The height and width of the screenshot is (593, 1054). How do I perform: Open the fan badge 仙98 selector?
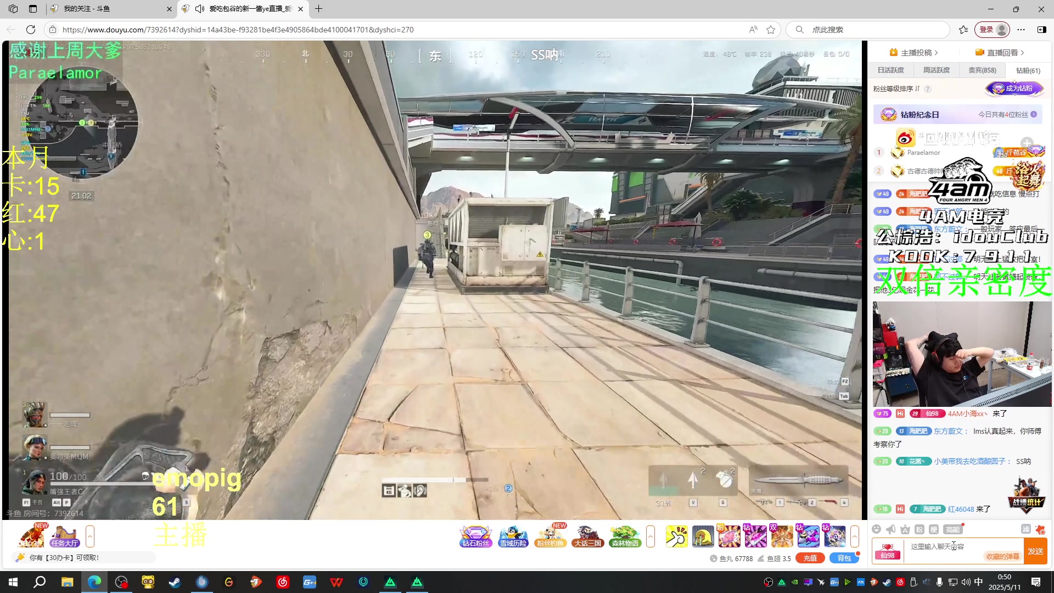888,551
